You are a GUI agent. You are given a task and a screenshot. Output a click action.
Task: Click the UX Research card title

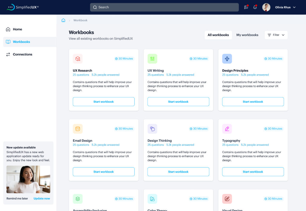coord(82,71)
